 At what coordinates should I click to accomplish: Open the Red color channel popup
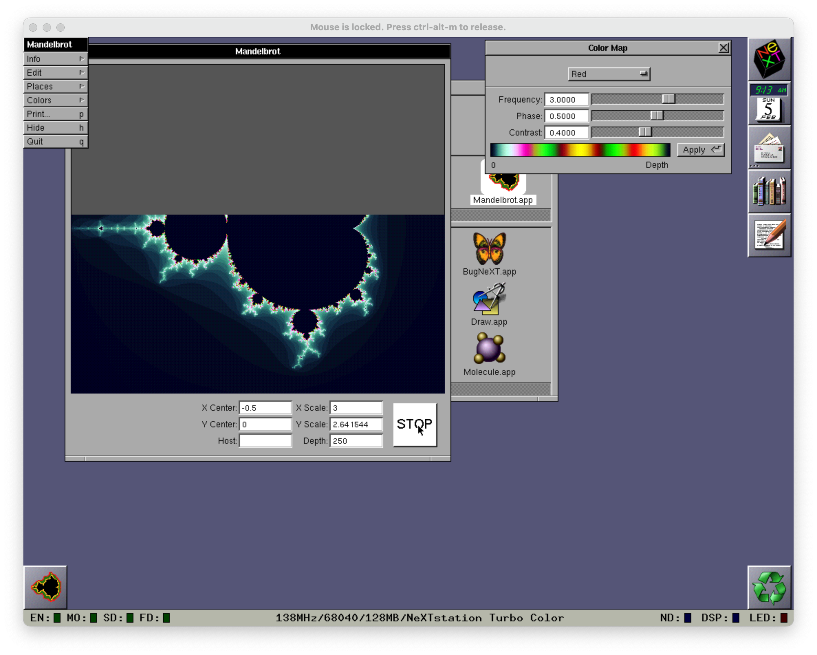[609, 74]
